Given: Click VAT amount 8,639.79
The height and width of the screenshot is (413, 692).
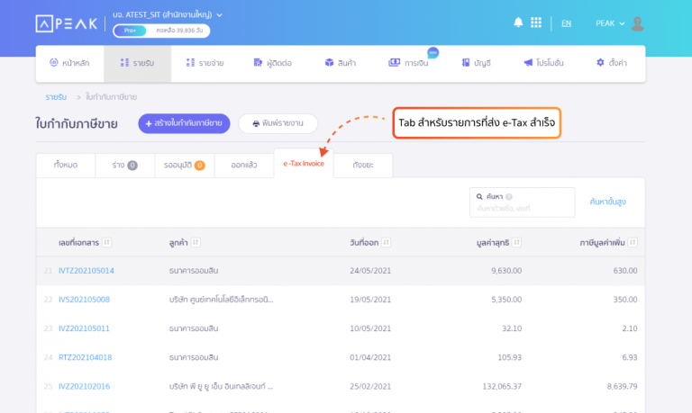Looking at the screenshot, I should click(622, 387).
